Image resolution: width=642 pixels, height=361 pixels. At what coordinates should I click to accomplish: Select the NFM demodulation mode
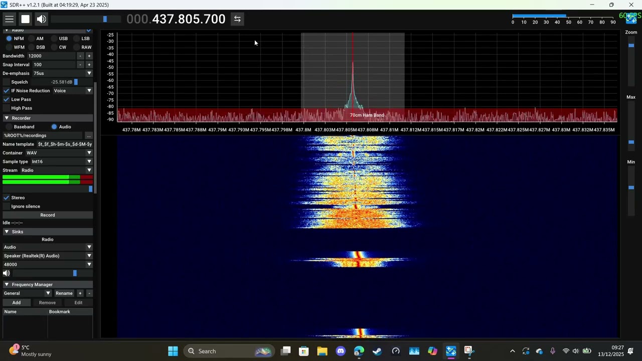click(14, 39)
